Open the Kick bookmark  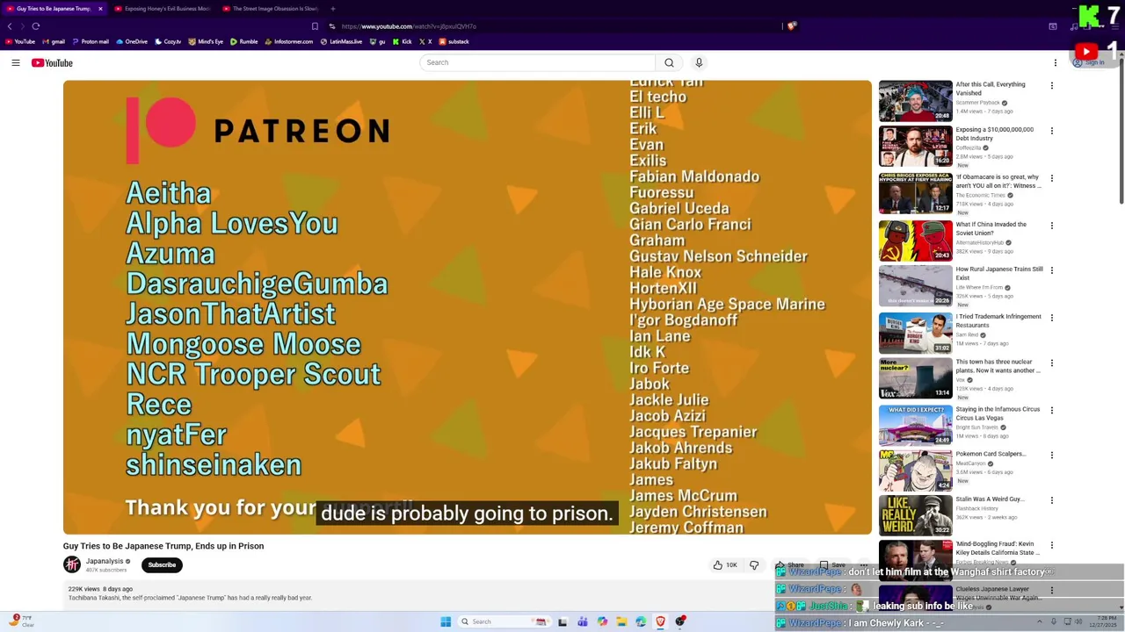[403, 41]
